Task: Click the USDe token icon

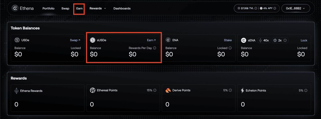Action: (x=17, y=40)
